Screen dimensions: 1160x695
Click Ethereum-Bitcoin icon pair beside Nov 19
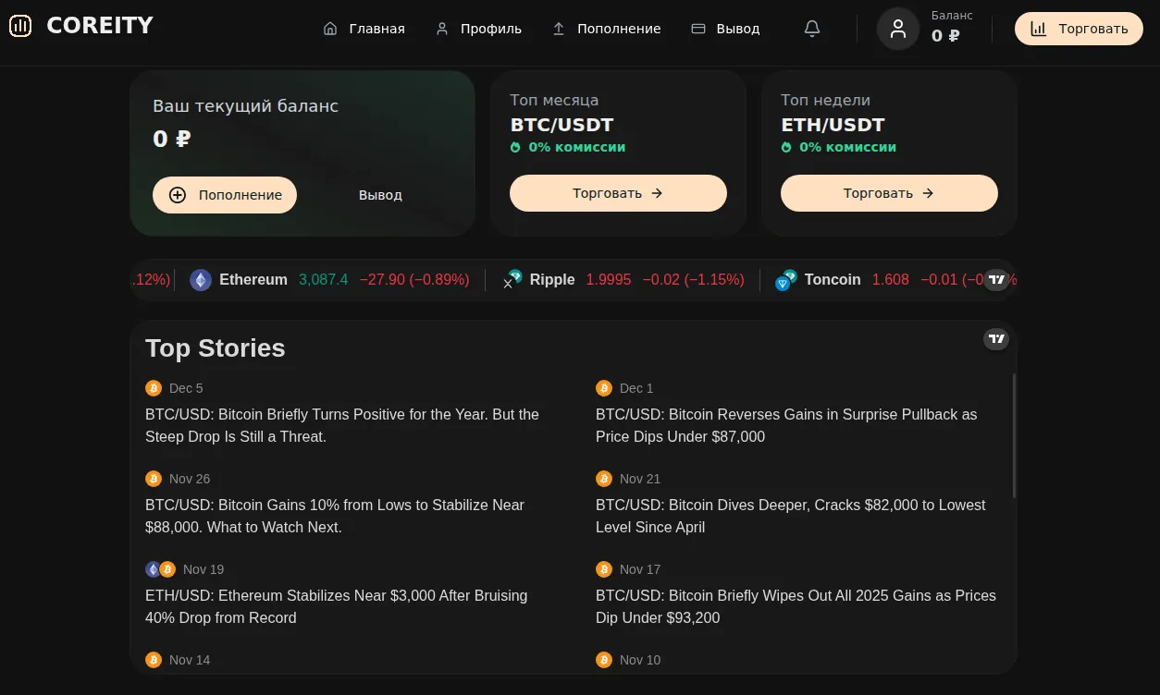pos(160,569)
